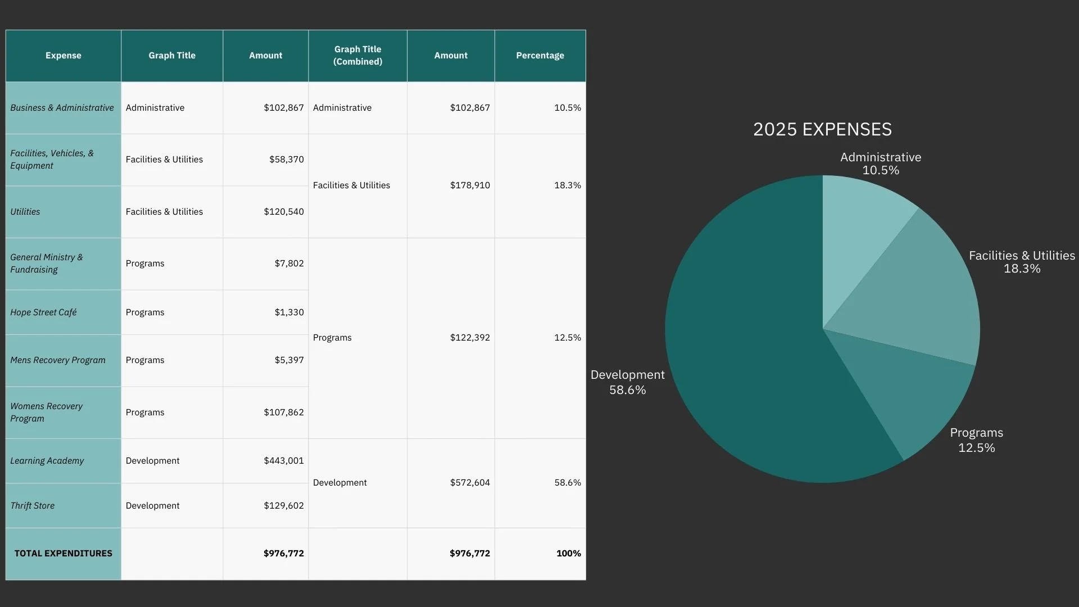The image size is (1079, 607).
Task: Click the Development 58.6% chart label
Action: point(627,382)
